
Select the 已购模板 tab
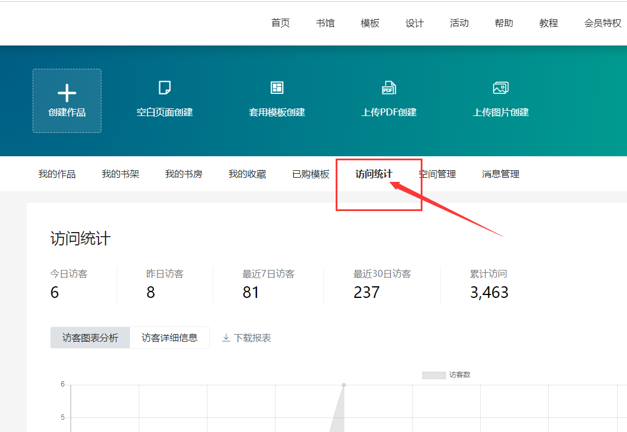pyautogui.click(x=311, y=174)
